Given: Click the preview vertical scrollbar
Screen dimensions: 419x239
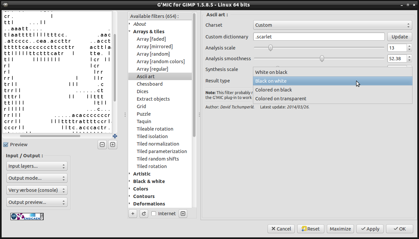Looking at the screenshot, I should tap(115, 67).
